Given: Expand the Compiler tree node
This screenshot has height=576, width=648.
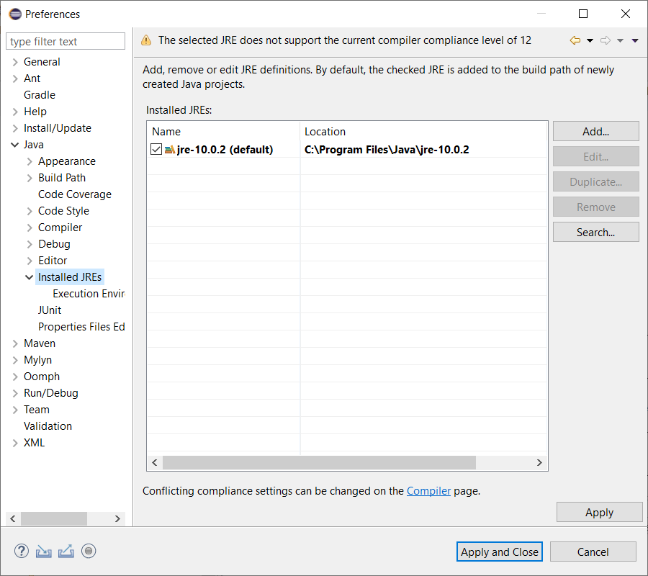Looking at the screenshot, I should pyautogui.click(x=30, y=228).
